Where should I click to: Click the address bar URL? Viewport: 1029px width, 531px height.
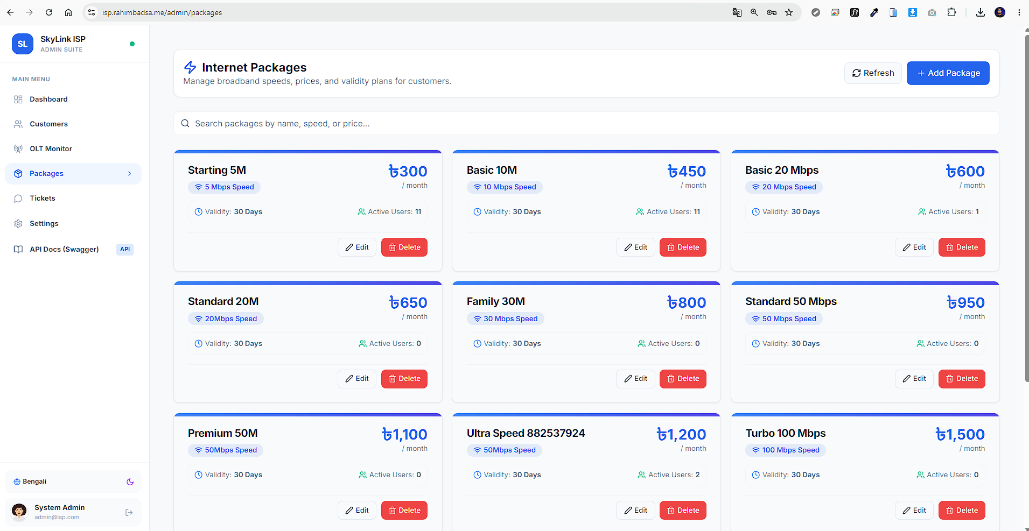click(162, 12)
